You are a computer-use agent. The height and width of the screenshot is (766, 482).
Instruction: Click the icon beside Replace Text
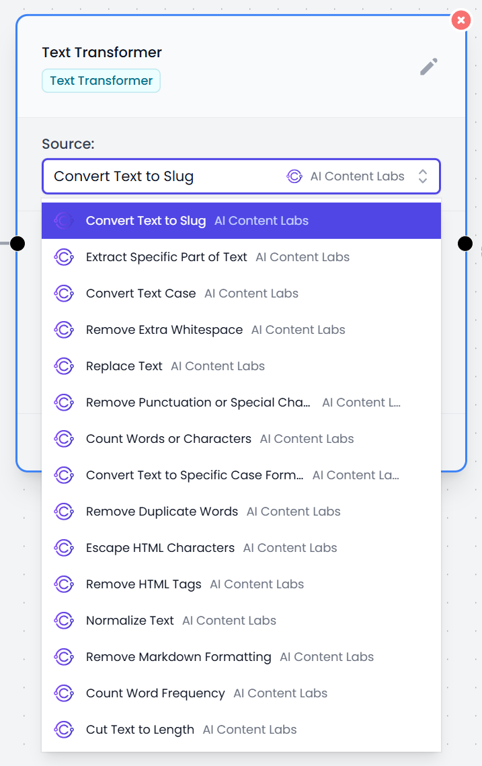tap(64, 366)
